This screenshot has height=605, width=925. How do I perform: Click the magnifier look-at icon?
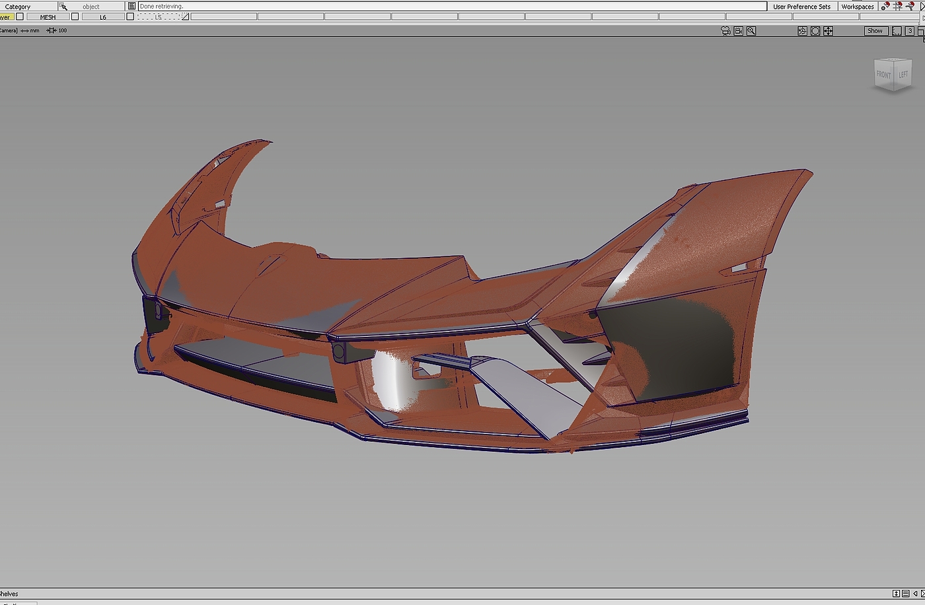point(751,31)
